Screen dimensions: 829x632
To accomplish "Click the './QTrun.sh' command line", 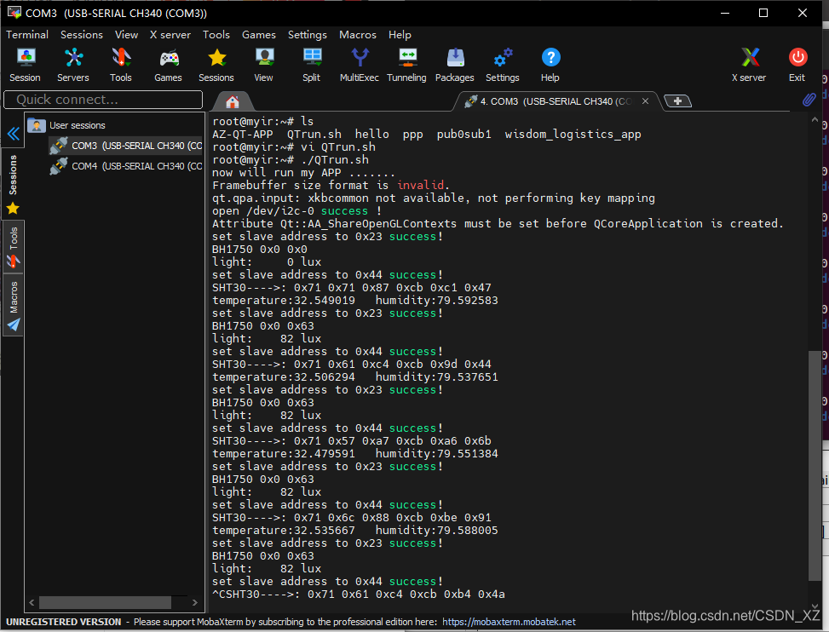I will 291,159.
